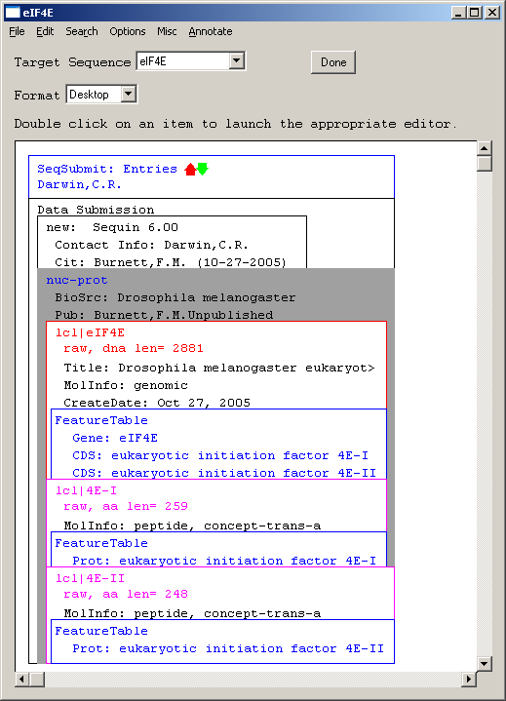Viewport: 506px width, 701px height.
Task: Select the SeqSubmit: Entries item
Action: pyautogui.click(x=107, y=169)
